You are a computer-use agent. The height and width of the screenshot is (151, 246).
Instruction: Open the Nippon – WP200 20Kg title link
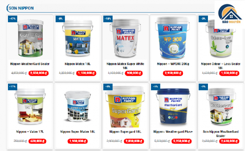pyautogui.click(x=173, y=64)
